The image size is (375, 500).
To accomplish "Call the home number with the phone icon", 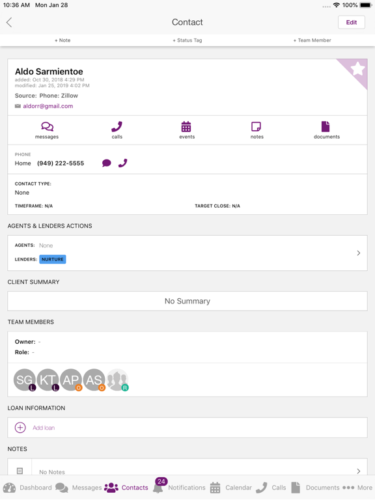I will point(123,163).
